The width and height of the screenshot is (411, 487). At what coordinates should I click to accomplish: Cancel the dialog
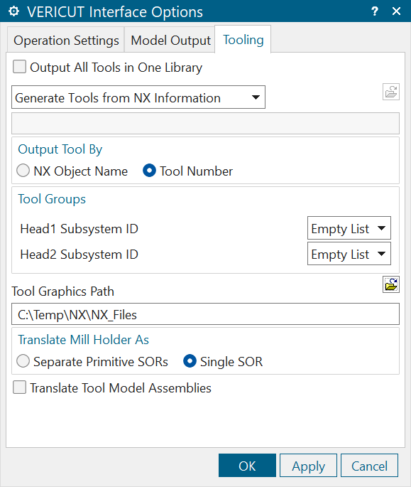(x=369, y=465)
